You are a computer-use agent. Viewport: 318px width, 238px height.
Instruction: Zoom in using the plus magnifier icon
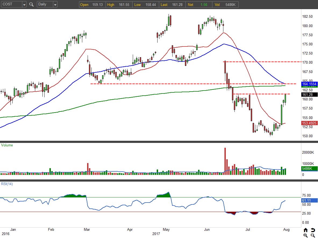pos(306,235)
